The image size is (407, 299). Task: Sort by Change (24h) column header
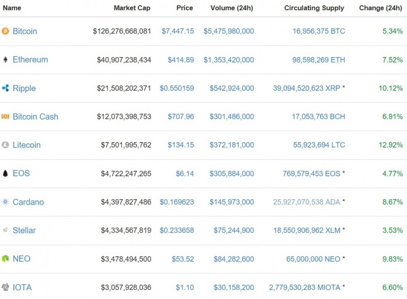[x=380, y=8]
